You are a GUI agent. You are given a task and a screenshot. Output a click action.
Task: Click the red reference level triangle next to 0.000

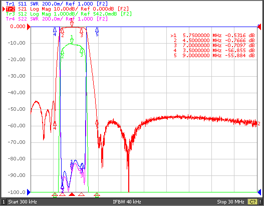click(29, 27)
